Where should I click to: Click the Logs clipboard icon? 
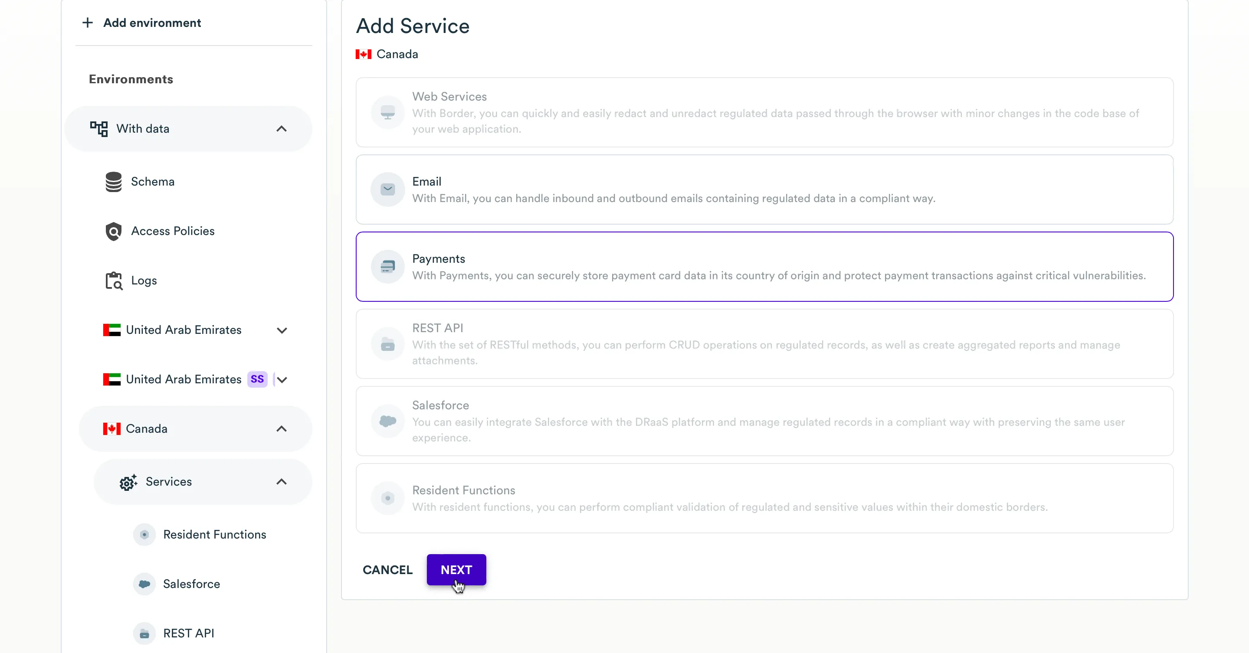114,281
